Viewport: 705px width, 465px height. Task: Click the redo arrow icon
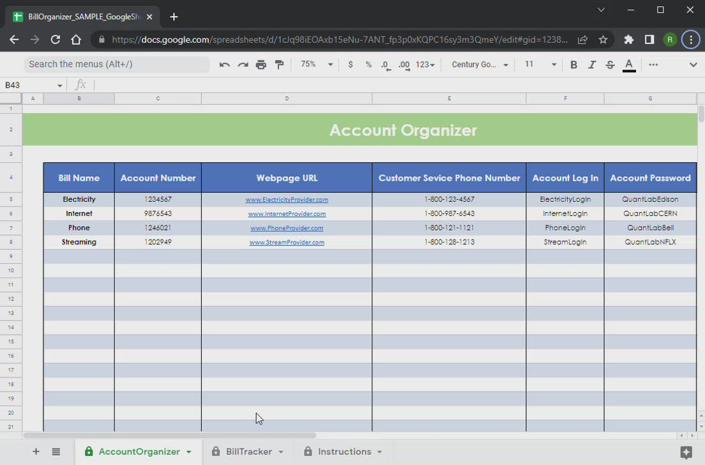tap(243, 65)
